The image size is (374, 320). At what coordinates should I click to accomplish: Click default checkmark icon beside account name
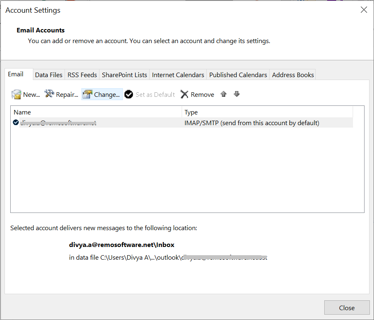coord(16,122)
